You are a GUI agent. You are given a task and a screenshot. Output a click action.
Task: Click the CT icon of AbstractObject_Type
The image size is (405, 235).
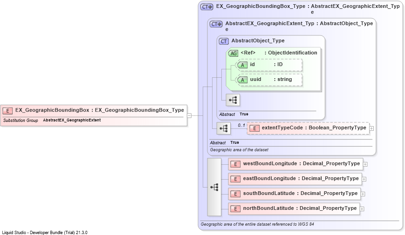click(x=224, y=41)
